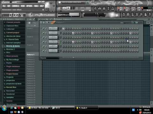
Task: Click the question mark help icon
Action: 150,15
